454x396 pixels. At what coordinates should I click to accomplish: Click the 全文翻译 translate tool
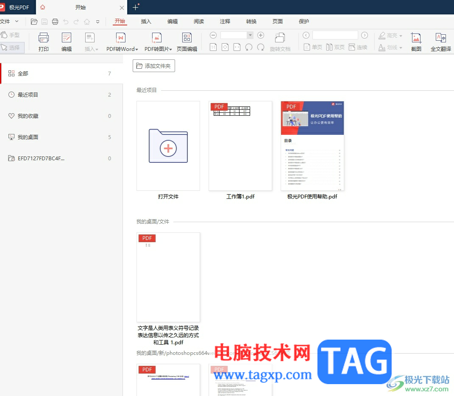441,42
